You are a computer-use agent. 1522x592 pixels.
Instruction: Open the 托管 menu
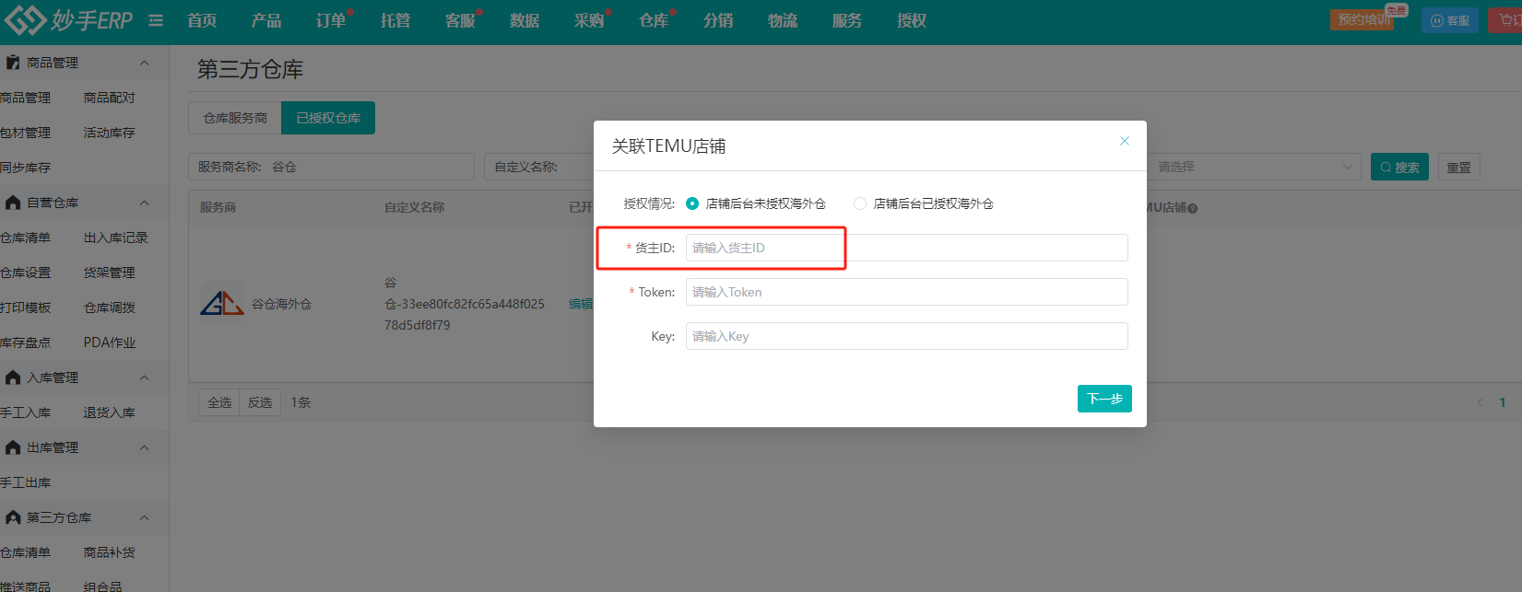(395, 20)
